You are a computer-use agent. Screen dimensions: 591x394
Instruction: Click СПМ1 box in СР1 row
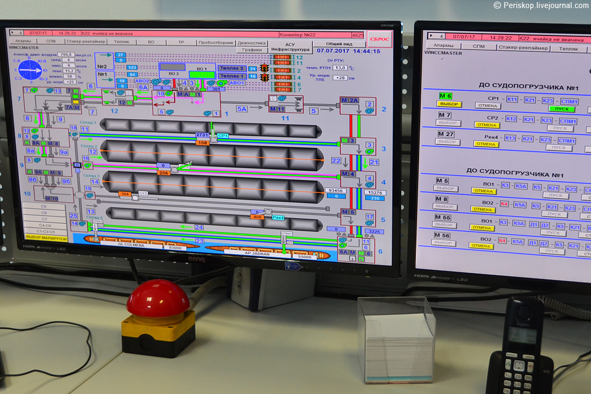[569, 102]
